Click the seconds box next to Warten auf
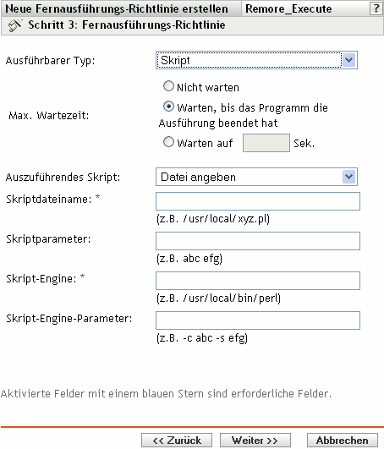 [x=266, y=143]
